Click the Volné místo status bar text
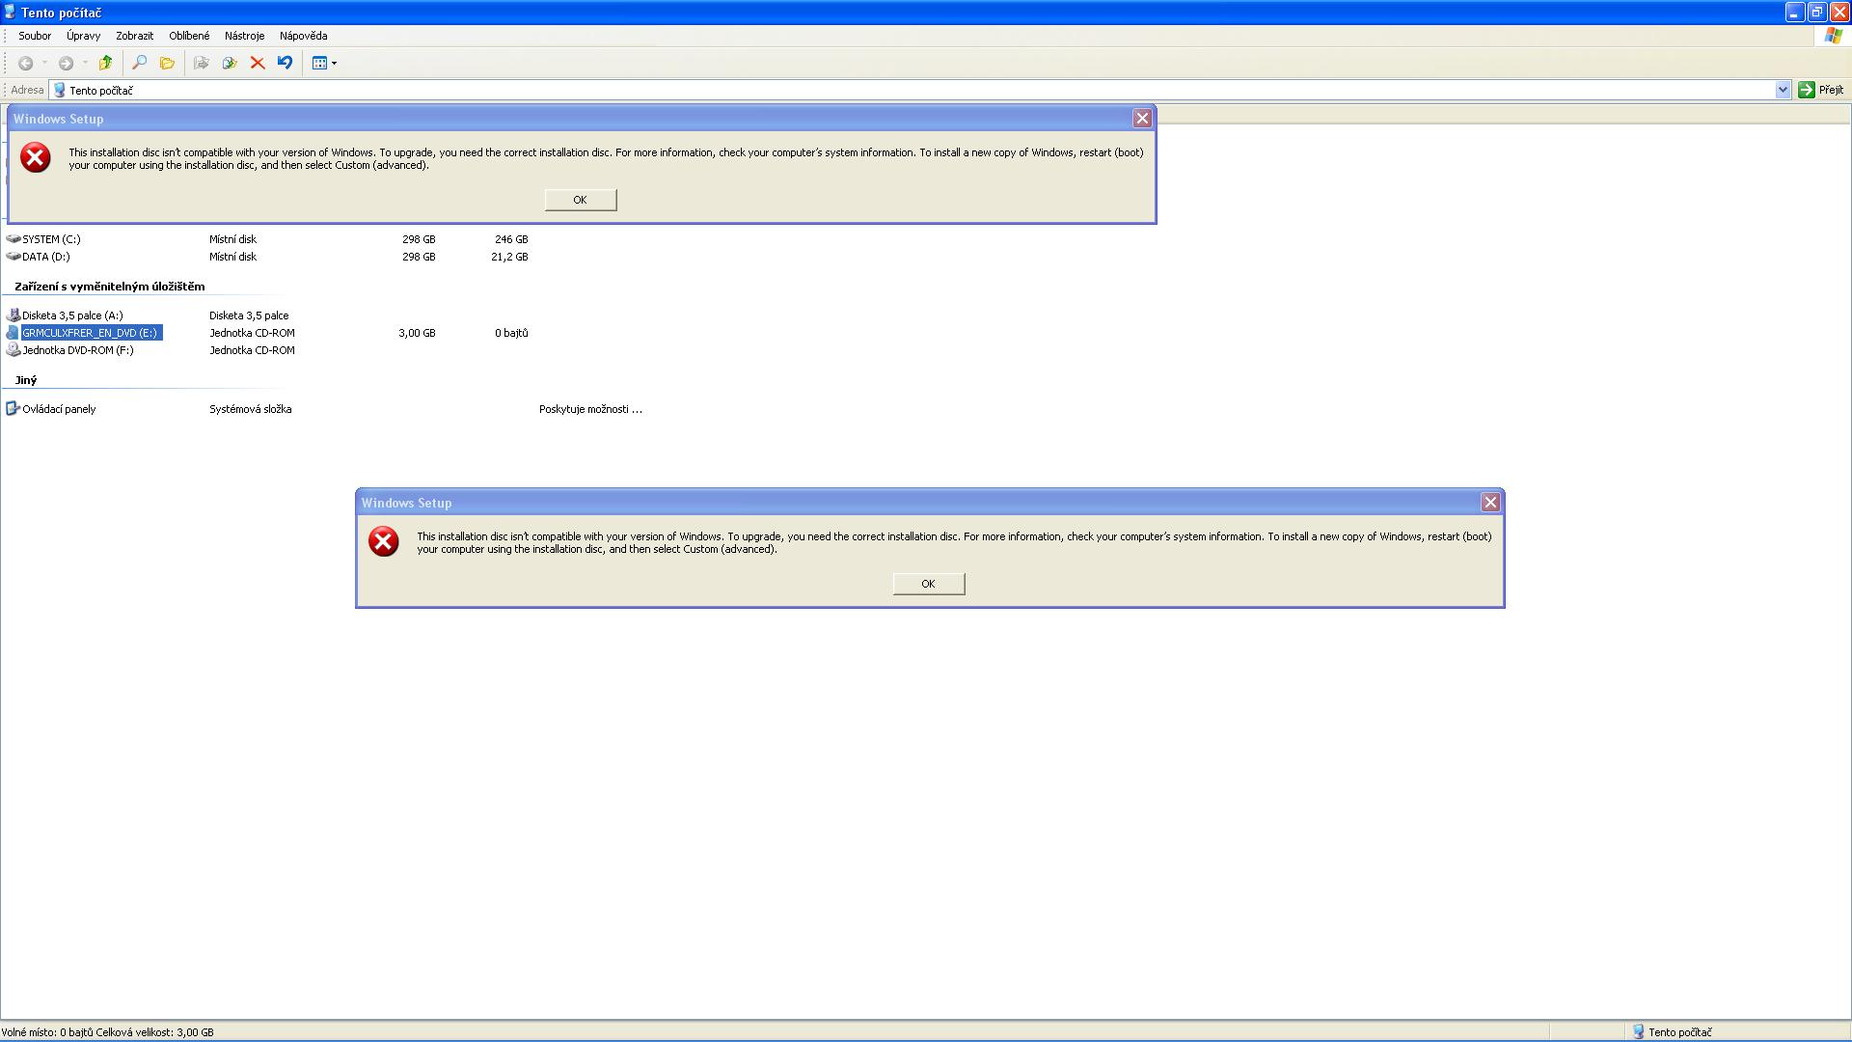 (108, 1032)
